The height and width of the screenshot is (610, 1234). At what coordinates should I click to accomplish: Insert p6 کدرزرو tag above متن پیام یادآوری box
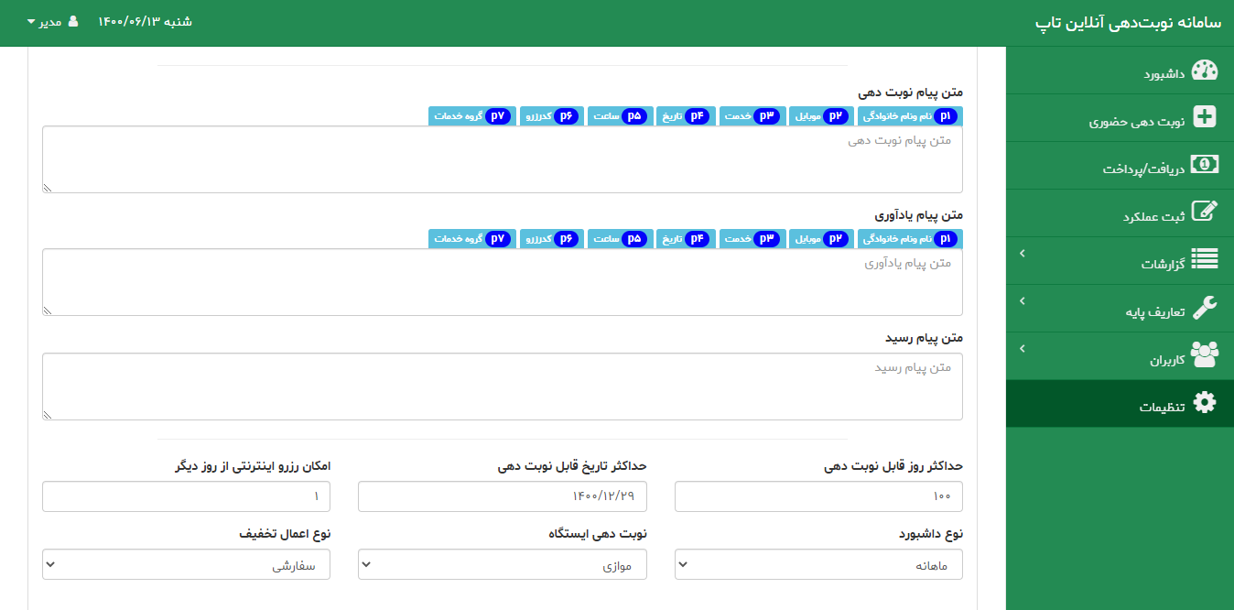coord(552,239)
